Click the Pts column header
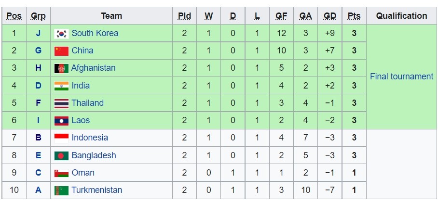 click(x=354, y=16)
